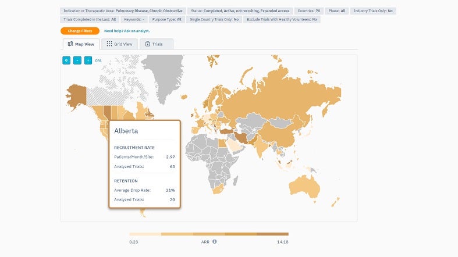Select Australia on the map
Viewport: 458px width, 257px height.
click(x=306, y=184)
